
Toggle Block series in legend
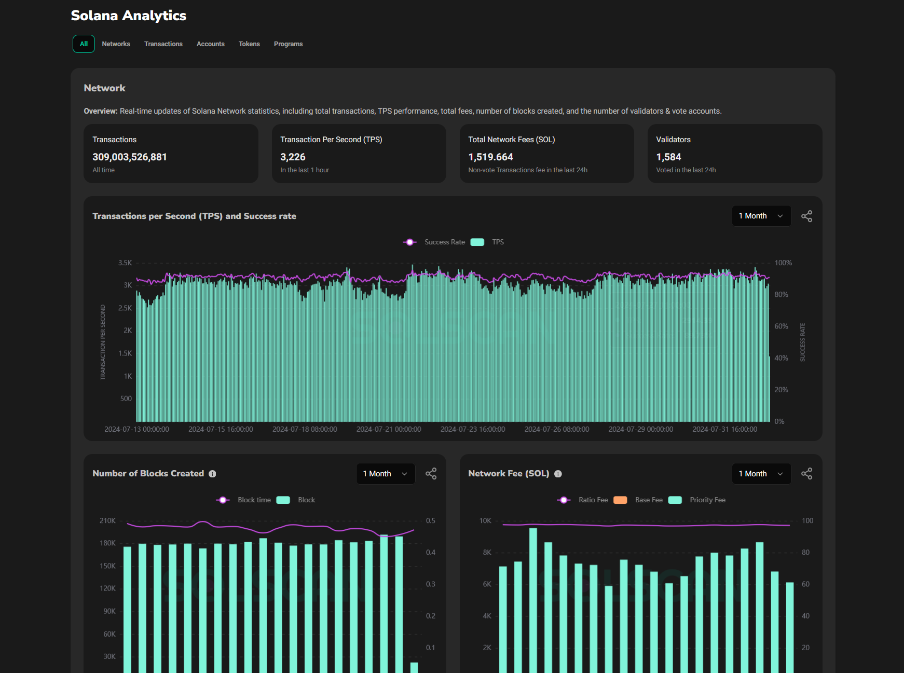(x=296, y=500)
